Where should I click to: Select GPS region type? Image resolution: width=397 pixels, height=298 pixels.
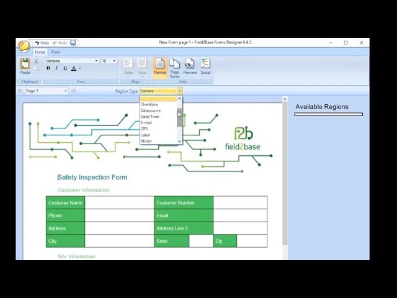(x=158, y=129)
